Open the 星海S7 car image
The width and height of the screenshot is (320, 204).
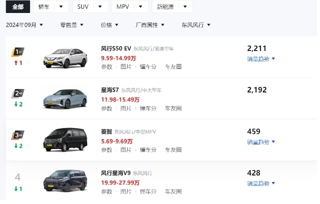tap(65, 98)
